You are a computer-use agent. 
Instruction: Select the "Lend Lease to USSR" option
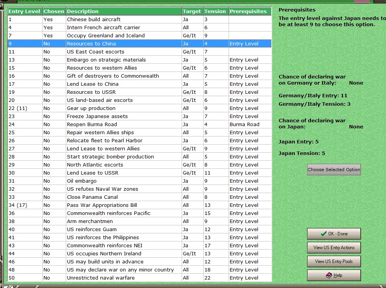tap(140, 173)
